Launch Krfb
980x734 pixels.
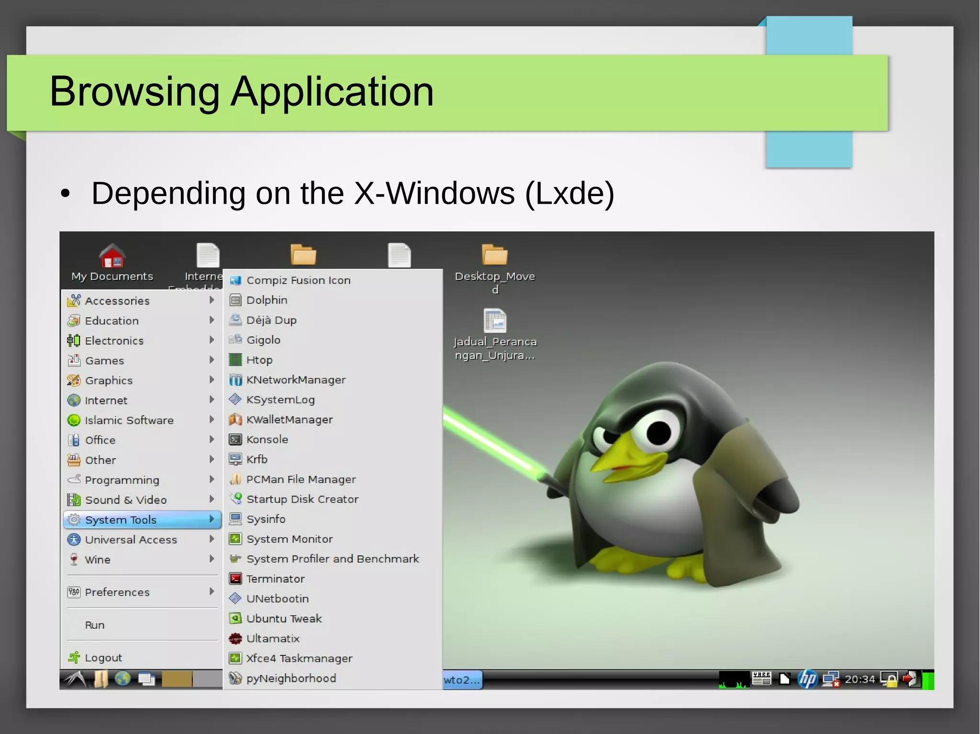pos(333,460)
